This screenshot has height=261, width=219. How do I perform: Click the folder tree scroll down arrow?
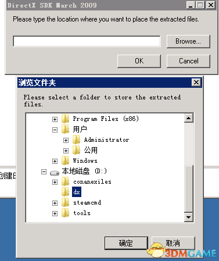188,217
